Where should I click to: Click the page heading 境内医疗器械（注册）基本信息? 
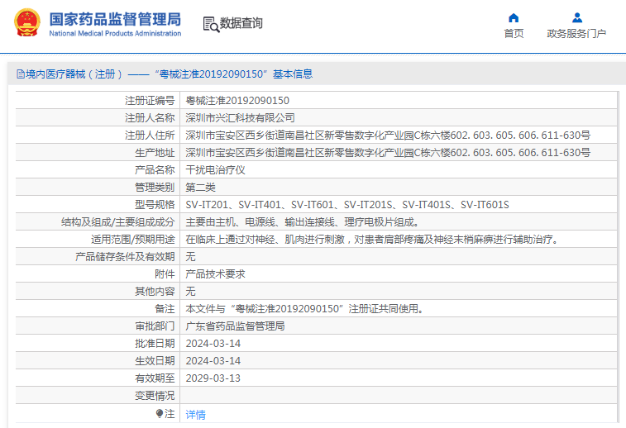[x=165, y=74]
